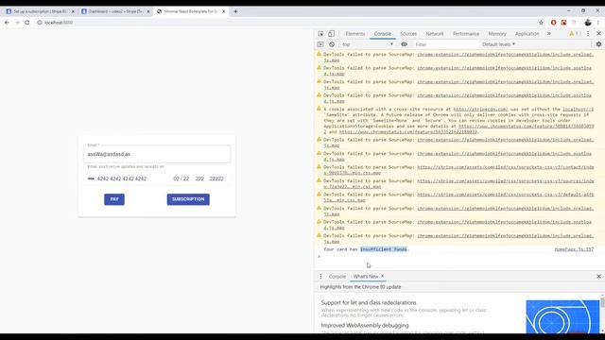Open the Chrome three-dot menu
Screen dimensions: 605x340
(598, 23)
